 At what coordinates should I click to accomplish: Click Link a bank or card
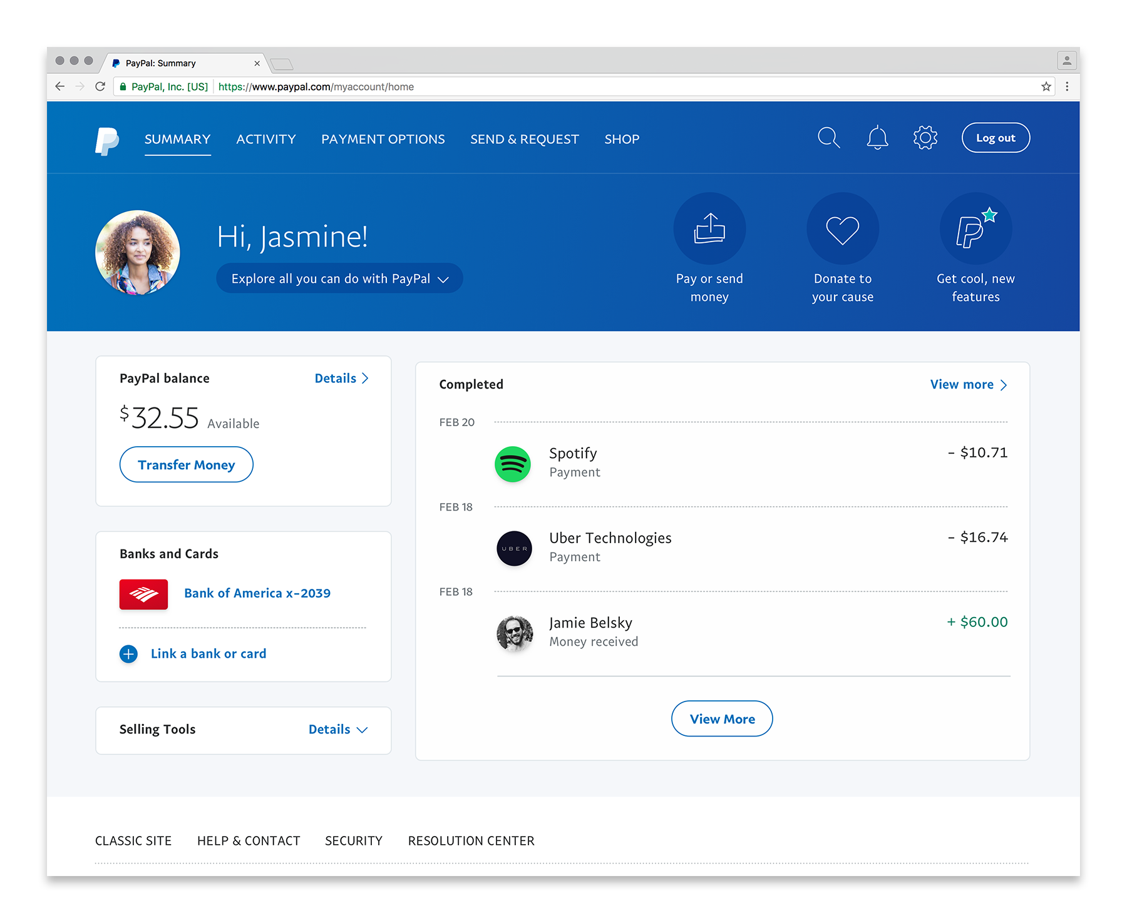[x=208, y=654]
